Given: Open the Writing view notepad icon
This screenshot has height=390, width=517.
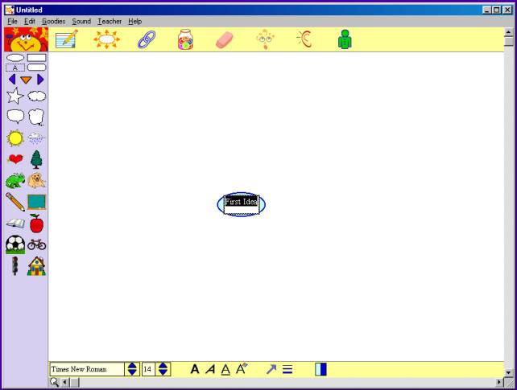Looking at the screenshot, I should pos(67,39).
